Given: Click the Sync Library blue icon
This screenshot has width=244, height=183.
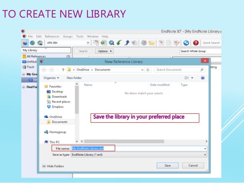Looking at the screenshot, I should coord(186,43).
